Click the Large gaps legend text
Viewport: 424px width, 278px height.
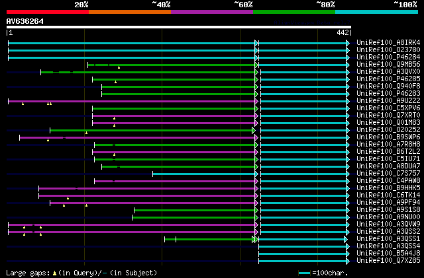tap(81, 273)
